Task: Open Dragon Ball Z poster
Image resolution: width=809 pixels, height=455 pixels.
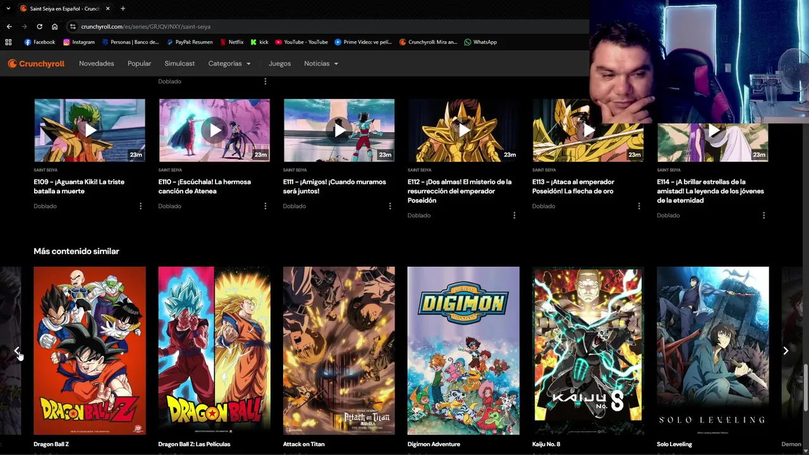Action: (90, 351)
